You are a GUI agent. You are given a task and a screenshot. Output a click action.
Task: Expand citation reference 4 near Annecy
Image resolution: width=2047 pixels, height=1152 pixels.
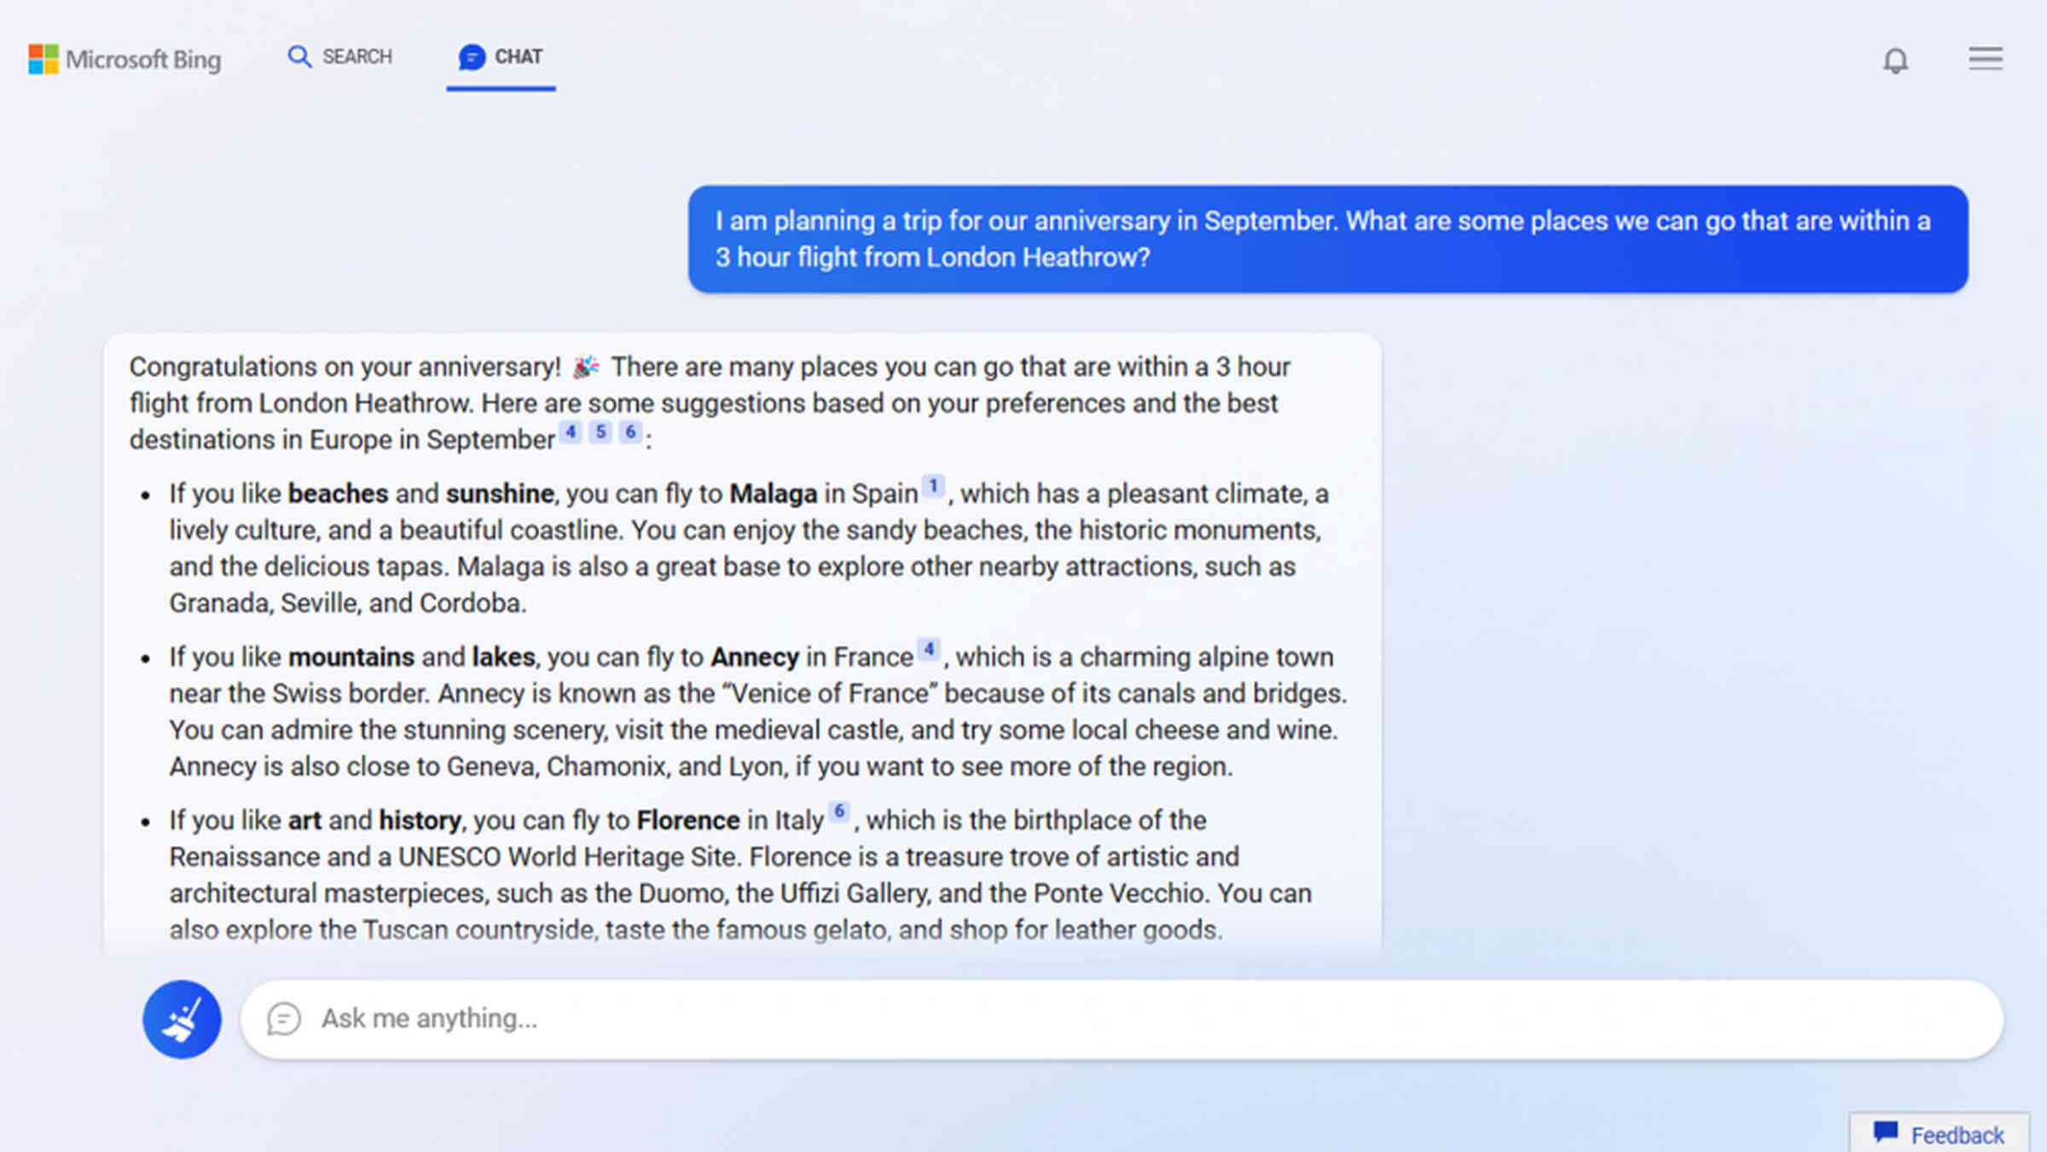coord(928,648)
